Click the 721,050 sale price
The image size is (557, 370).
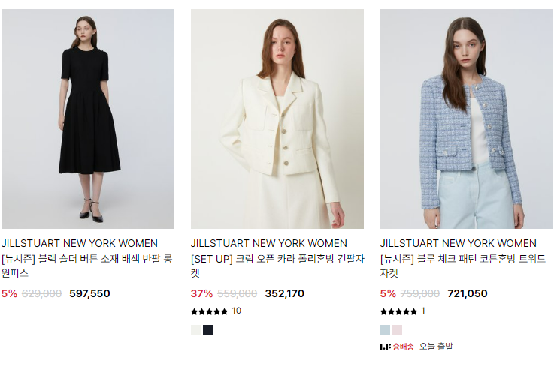(x=468, y=293)
